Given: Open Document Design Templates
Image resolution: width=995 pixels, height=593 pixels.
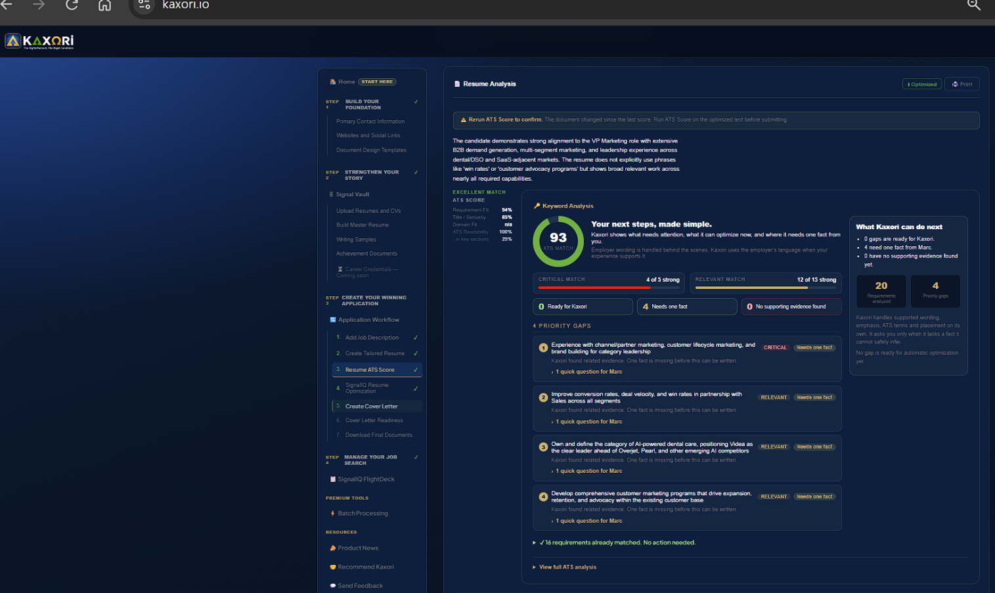Looking at the screenshot, I should [x=371, y=150].
